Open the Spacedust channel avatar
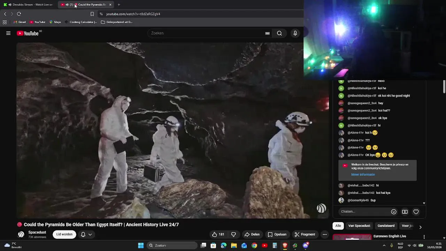446x251 pixels. coord(21,234)
